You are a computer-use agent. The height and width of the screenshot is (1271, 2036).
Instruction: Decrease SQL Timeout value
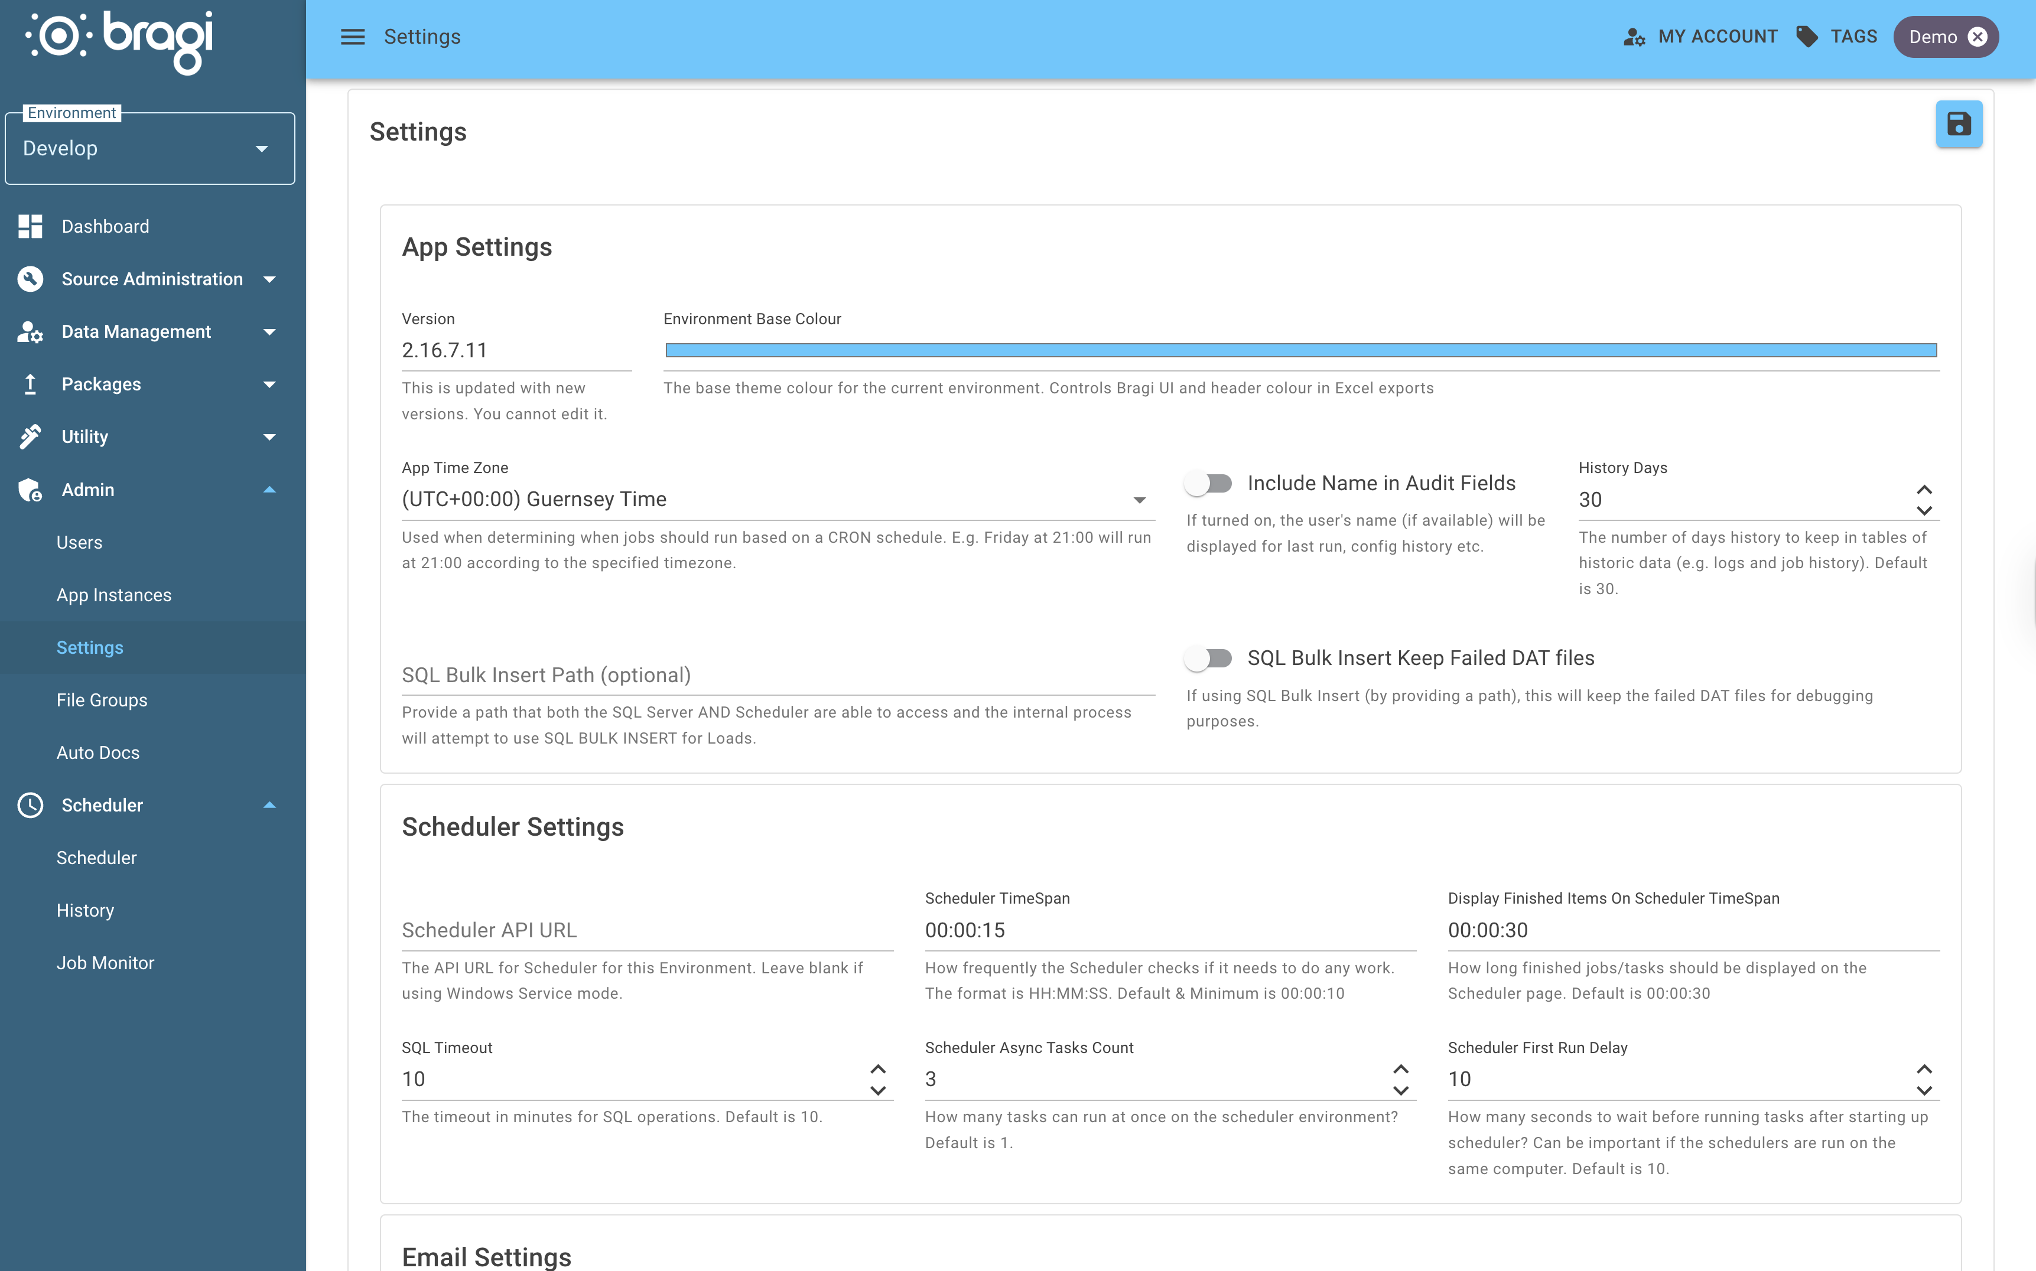(878, 1090)
